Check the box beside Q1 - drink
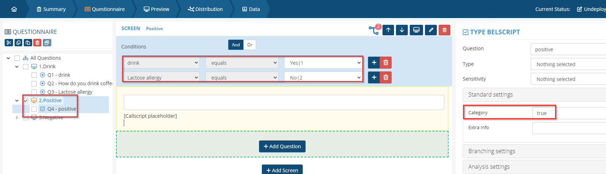 [x=34, y=75]
